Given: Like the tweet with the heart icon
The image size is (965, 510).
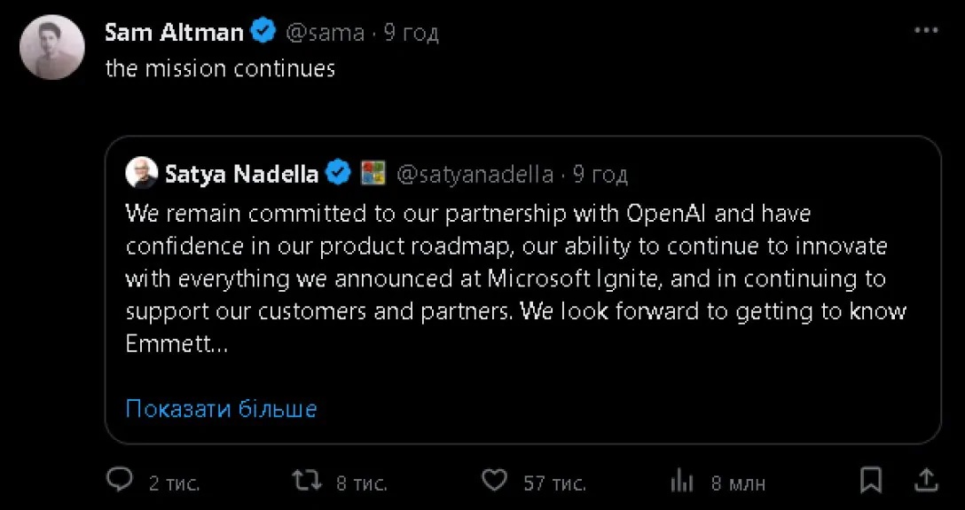Looking at the screenshot, I should point(493,482).
